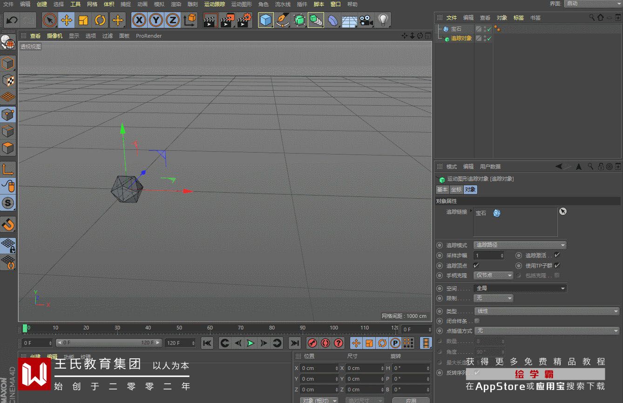
Task: Open the array modeling objects icon
Action: 316,20
